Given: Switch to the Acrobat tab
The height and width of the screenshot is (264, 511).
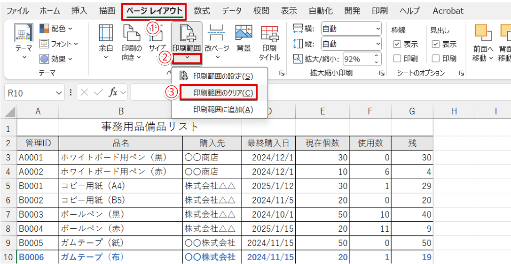Looking at the screenshot, I should pyautogui.click(x=448, y=11).
